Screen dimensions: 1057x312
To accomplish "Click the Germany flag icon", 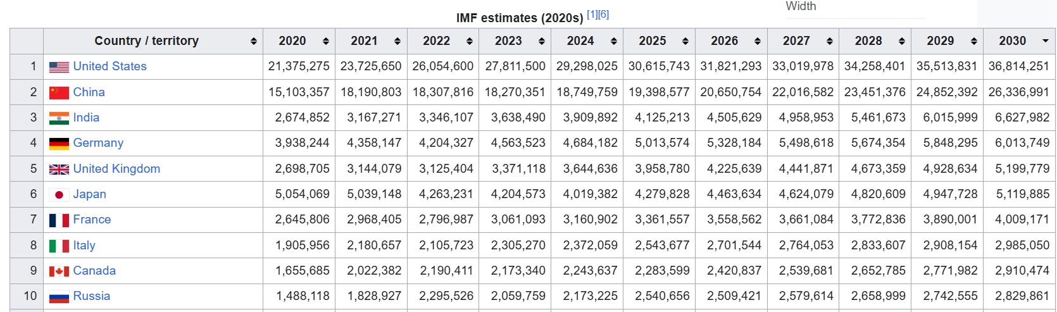I will point(59,144).
